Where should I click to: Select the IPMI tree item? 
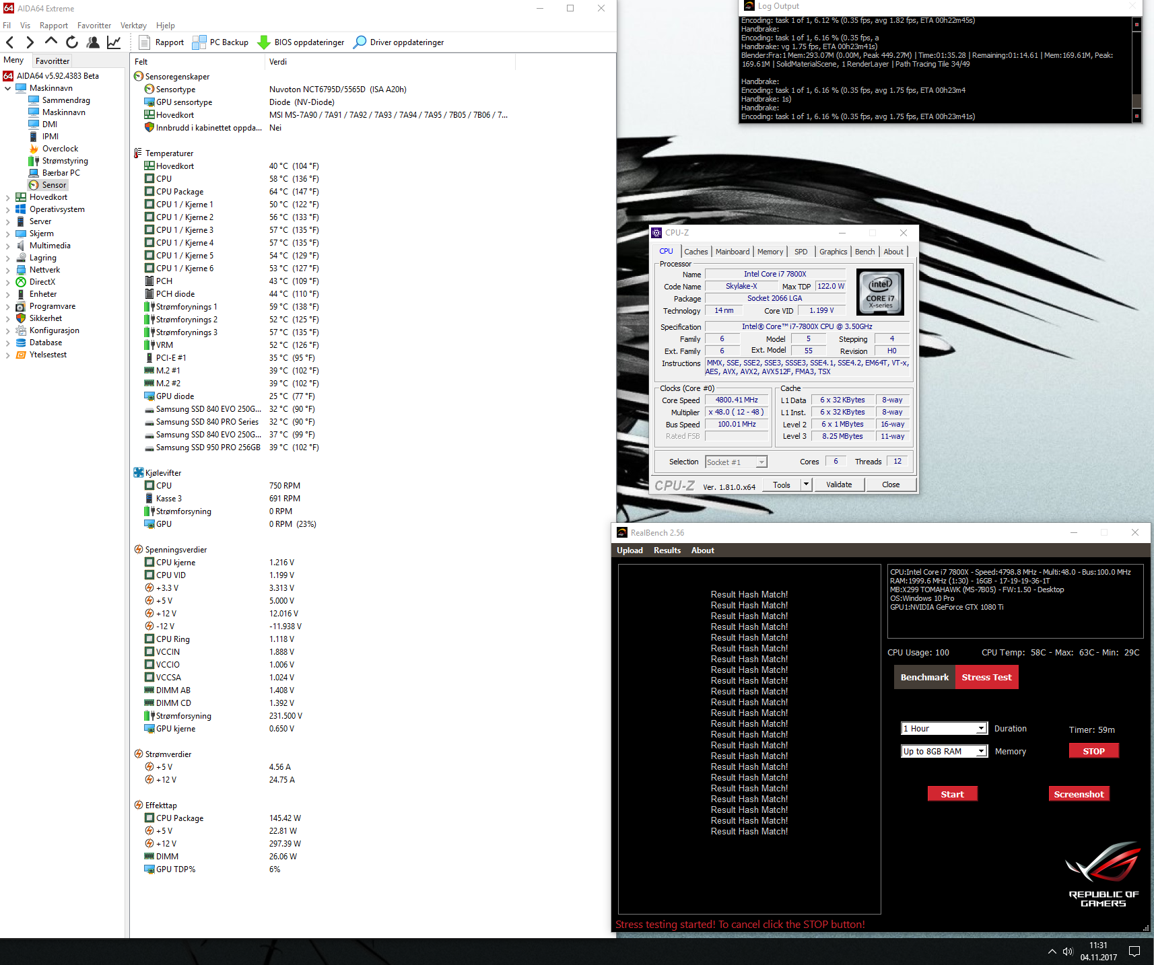50,137
